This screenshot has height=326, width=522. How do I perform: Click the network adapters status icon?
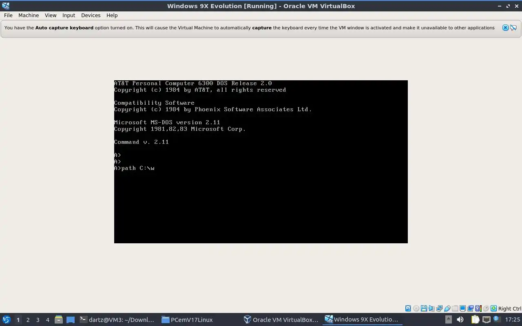coord(439,308)
